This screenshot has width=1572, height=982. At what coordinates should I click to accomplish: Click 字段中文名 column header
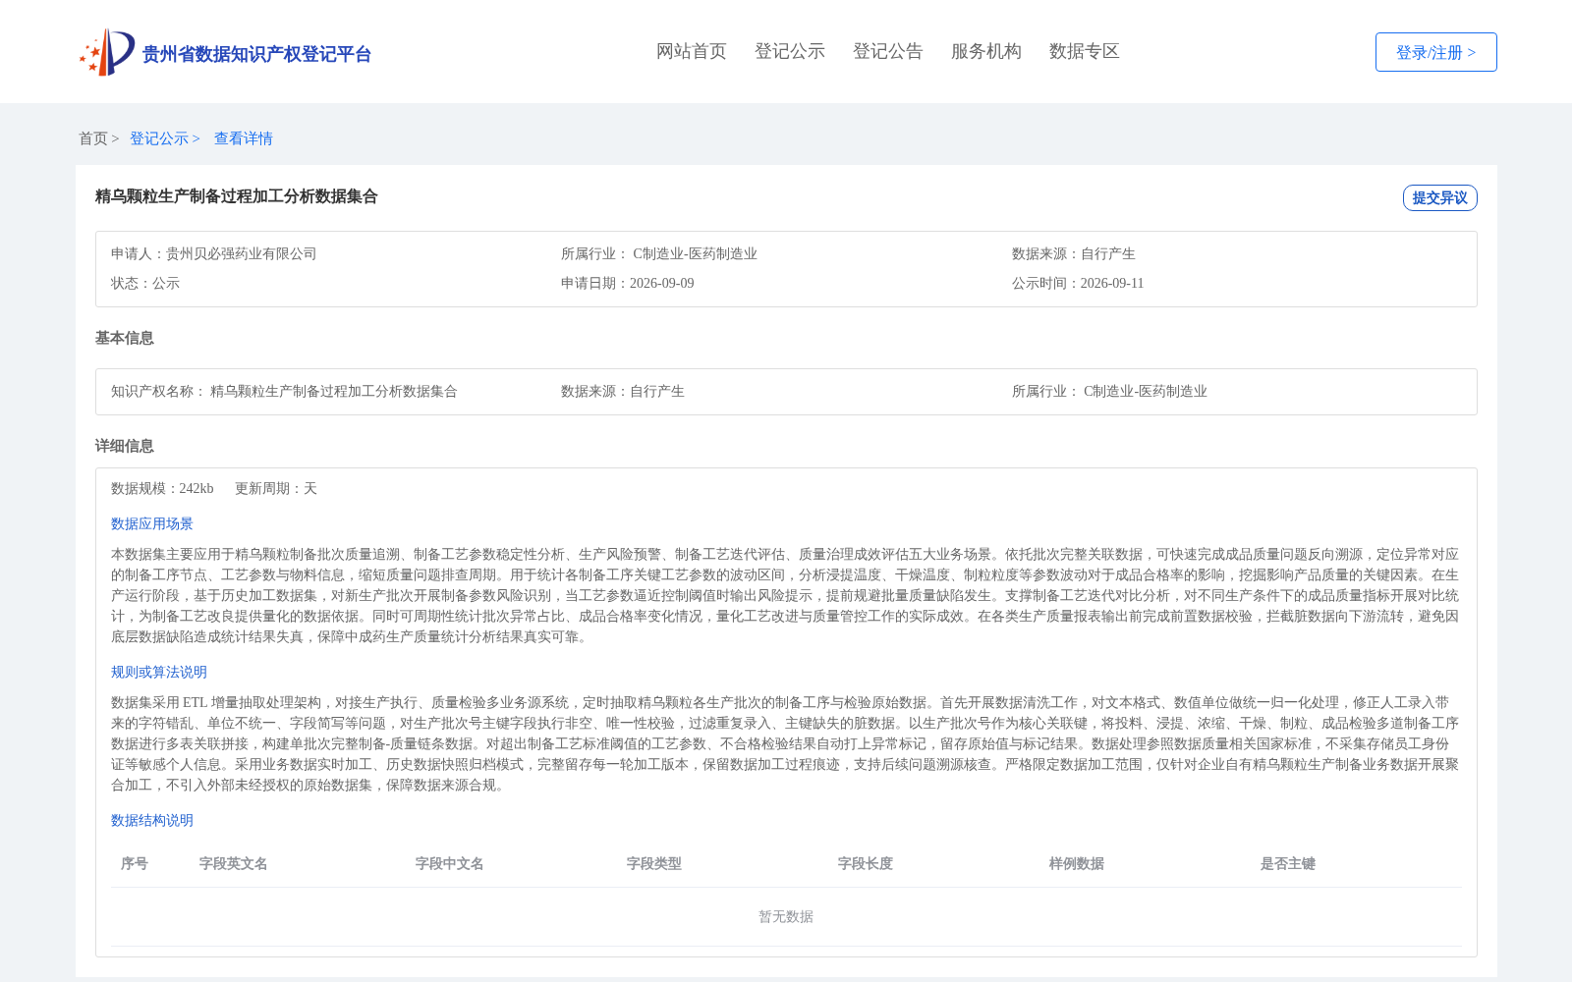tap(450, 863)
